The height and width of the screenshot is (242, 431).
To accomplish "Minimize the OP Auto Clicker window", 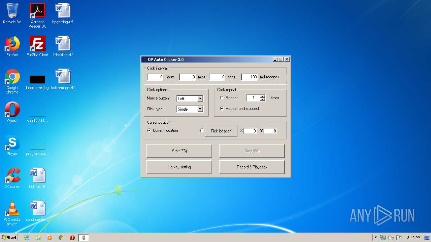I will point(275,59).
